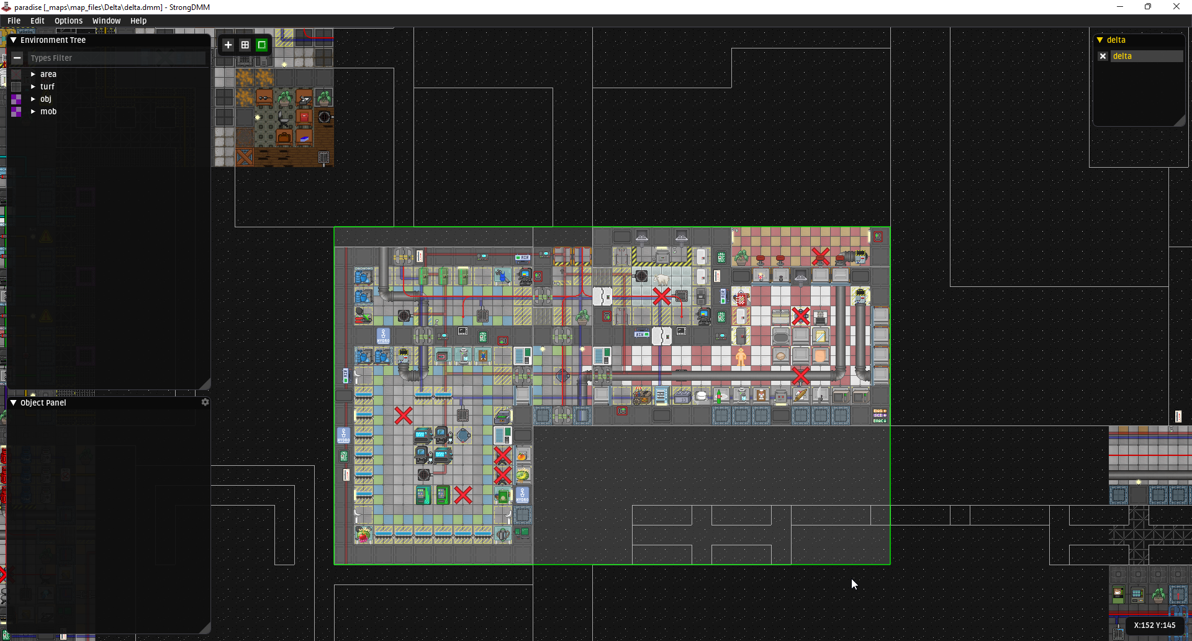Collapse the Environment Tree panel
Screen dimensions: 1192x641
(x=13, y=40)
